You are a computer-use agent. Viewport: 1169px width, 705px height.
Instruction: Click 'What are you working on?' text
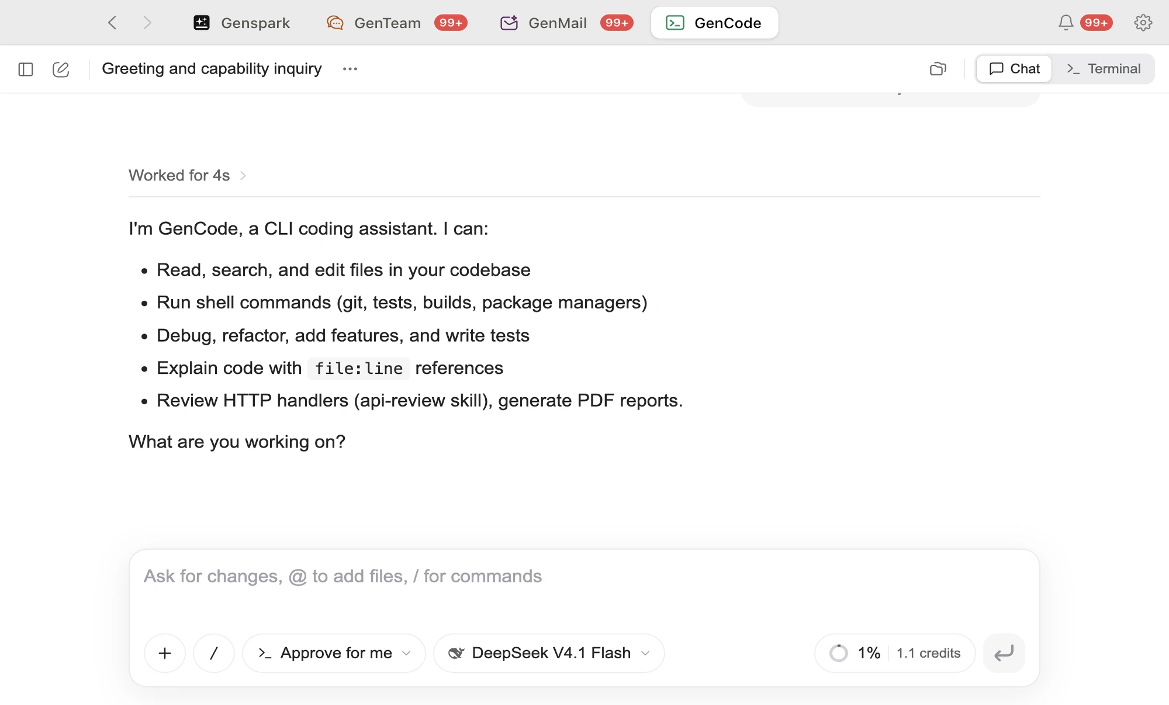coord(237,442)
